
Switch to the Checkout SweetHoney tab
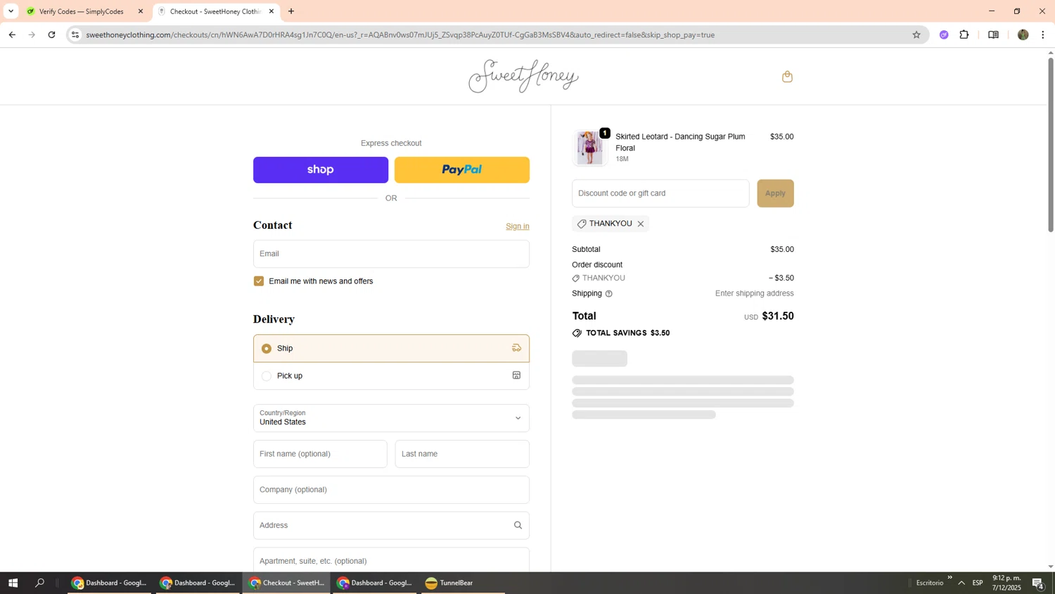tap(215, 11)
